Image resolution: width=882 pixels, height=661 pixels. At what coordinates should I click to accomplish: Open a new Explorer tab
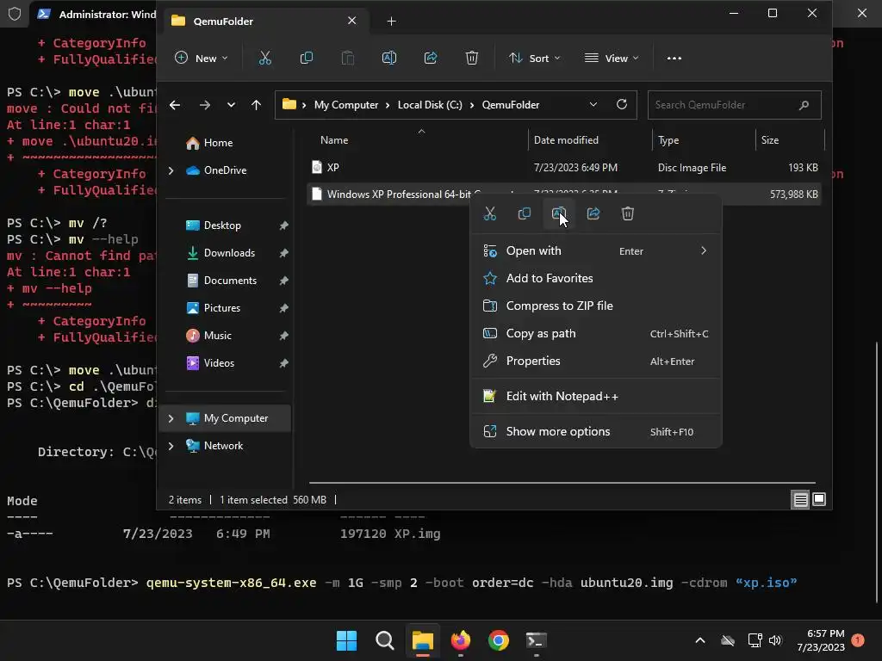coord(392,21)
